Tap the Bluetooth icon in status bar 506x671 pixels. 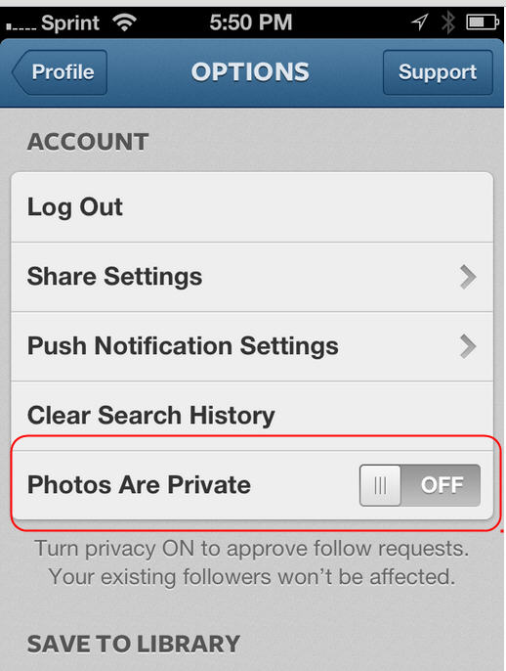(447, 22)
